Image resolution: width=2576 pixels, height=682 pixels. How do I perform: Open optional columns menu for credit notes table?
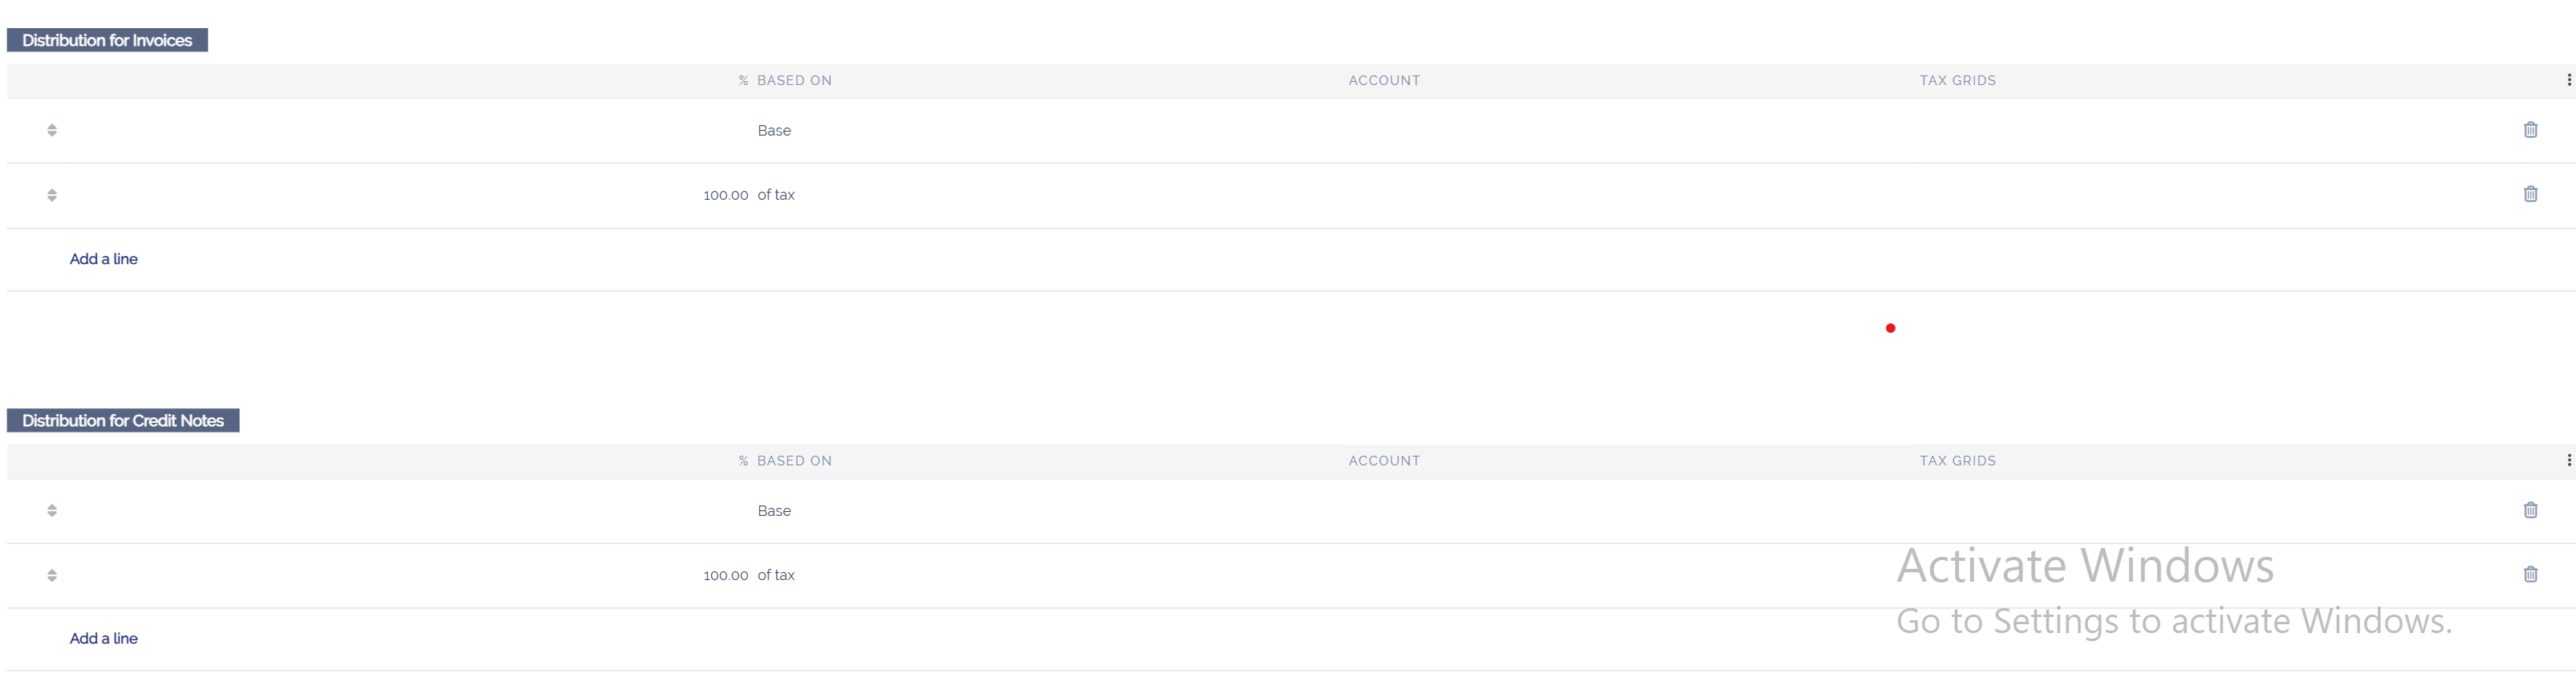click(2568, 460)
